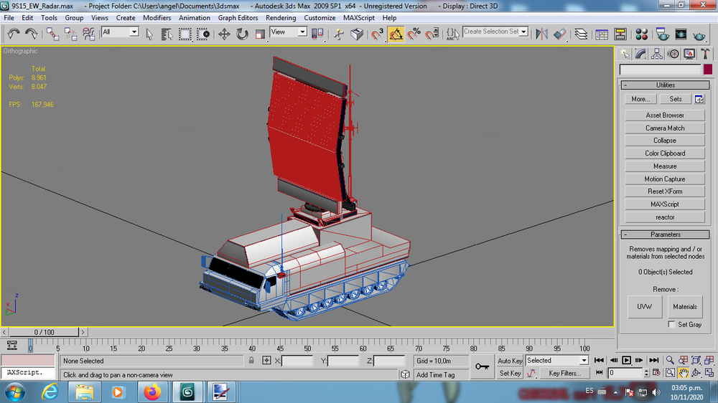Click the More... utilities button
Image resolution: width=718 pixels, height=403 pixels.
coord(640,99)
